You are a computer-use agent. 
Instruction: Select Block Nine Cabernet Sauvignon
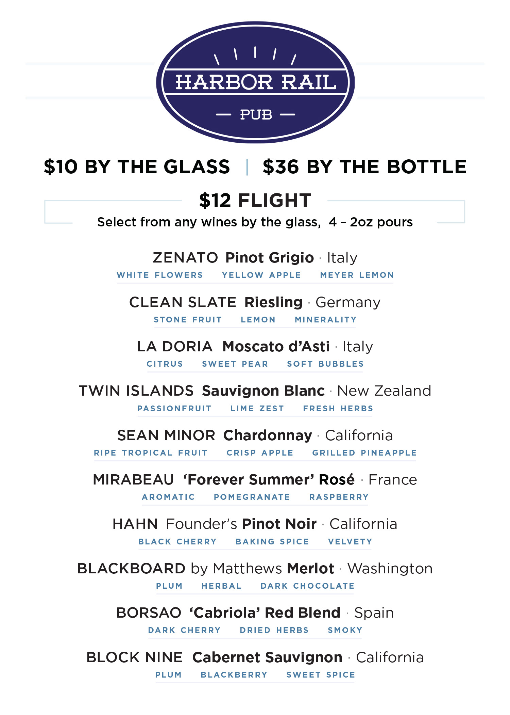click(255, 657)
